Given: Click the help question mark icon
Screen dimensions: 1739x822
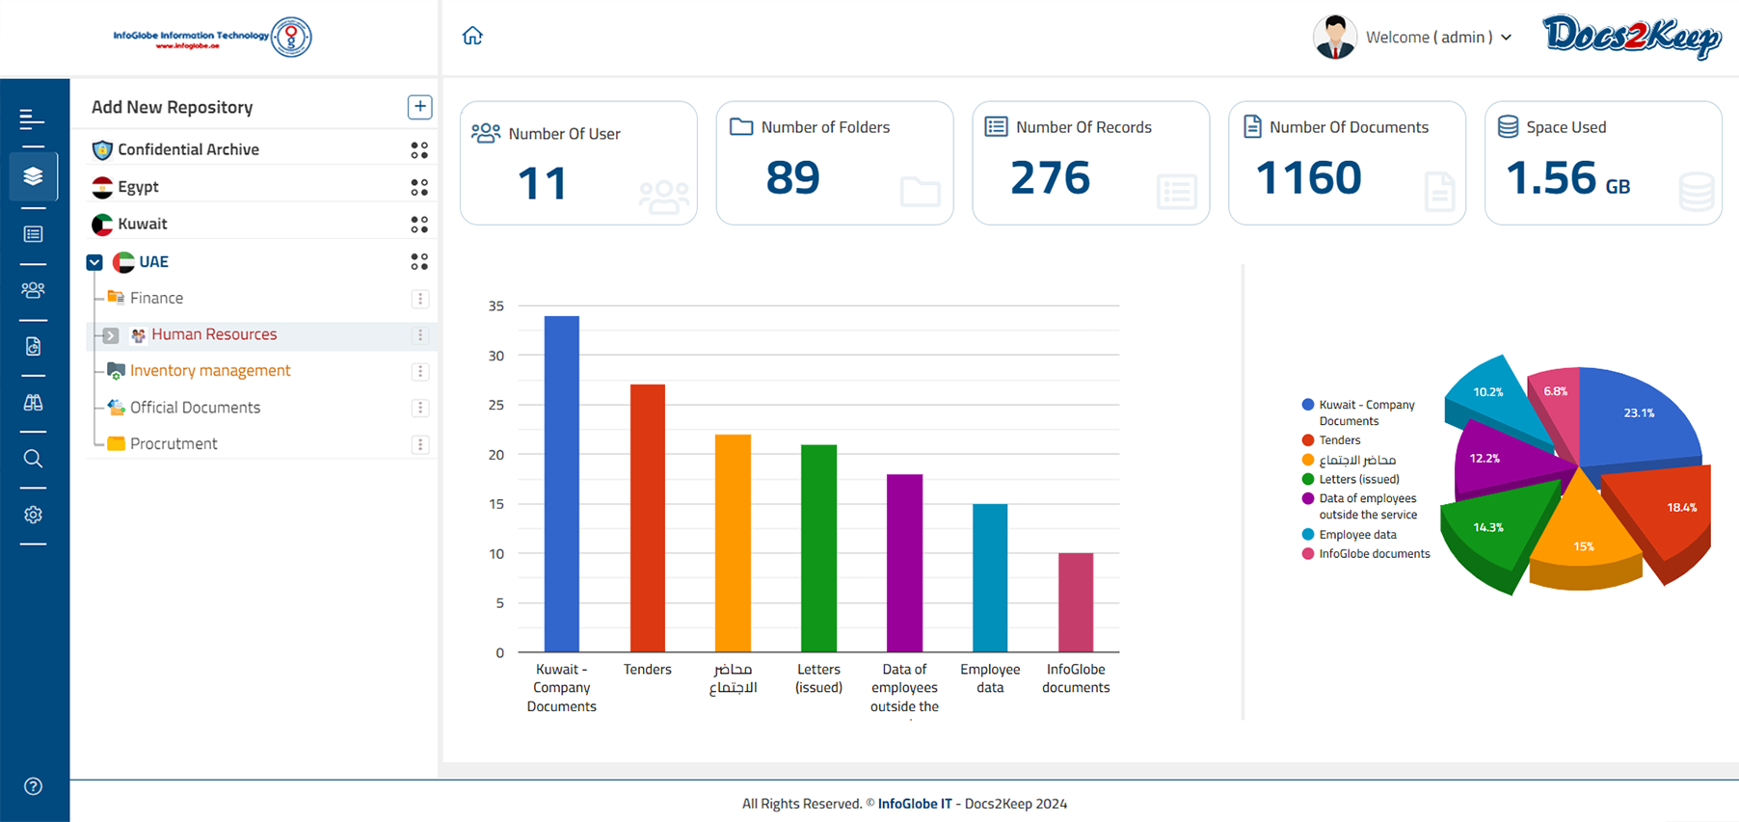Looking at the screenshot, I should point(33,786).
